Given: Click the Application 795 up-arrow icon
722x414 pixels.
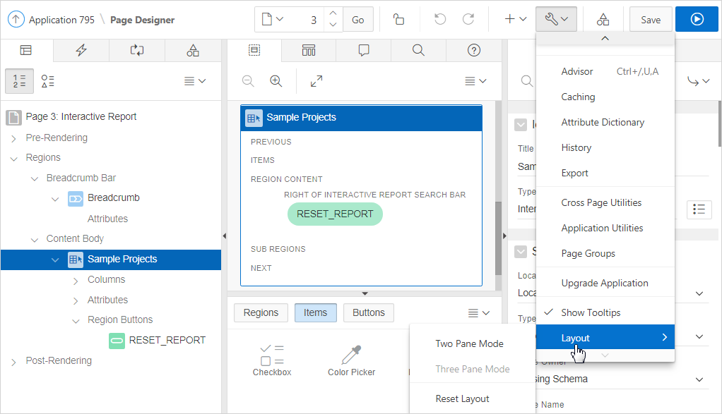Looking at the screenshot, I should pos(16,19).
